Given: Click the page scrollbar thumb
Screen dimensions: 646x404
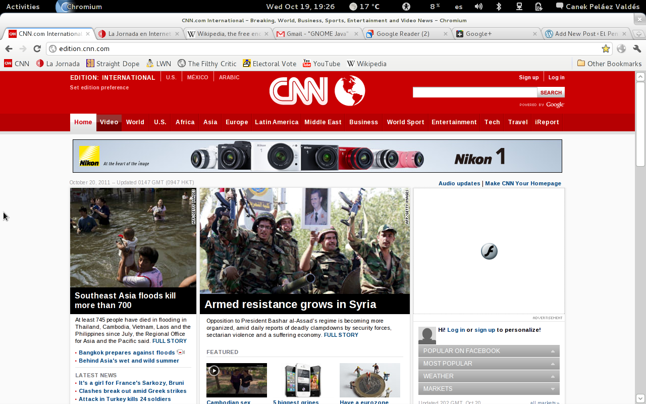Looking at the screenshot, I should coord(640,124).
